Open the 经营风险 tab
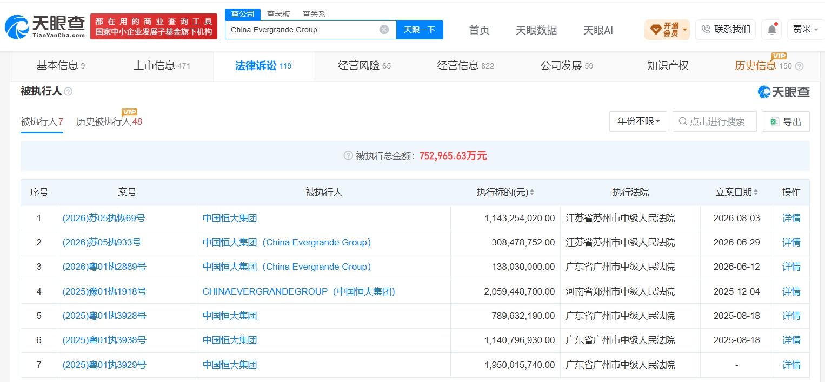Image resolution: width=825 pixels, height=382 pixels. point(364,66)
